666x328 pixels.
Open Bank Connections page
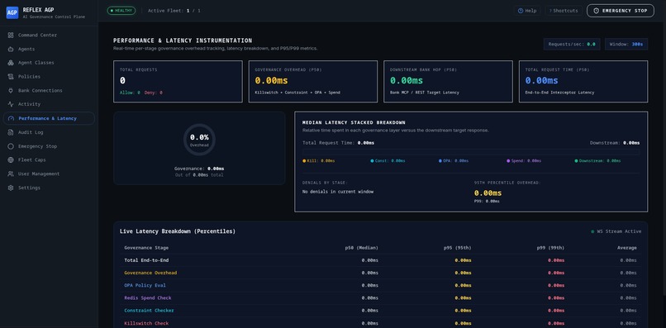point(49,91)
